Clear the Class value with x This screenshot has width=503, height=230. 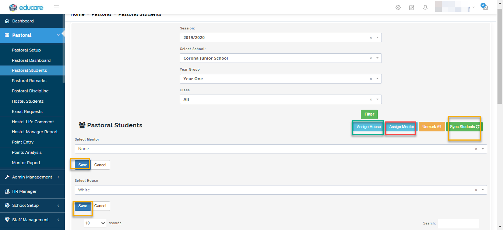click(x=371, y=99)
